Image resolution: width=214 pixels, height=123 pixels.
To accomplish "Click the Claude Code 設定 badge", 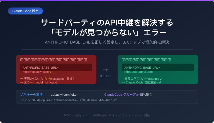I will point(25,11).
